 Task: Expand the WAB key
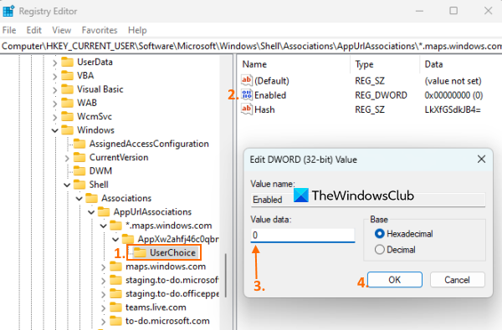54,104
